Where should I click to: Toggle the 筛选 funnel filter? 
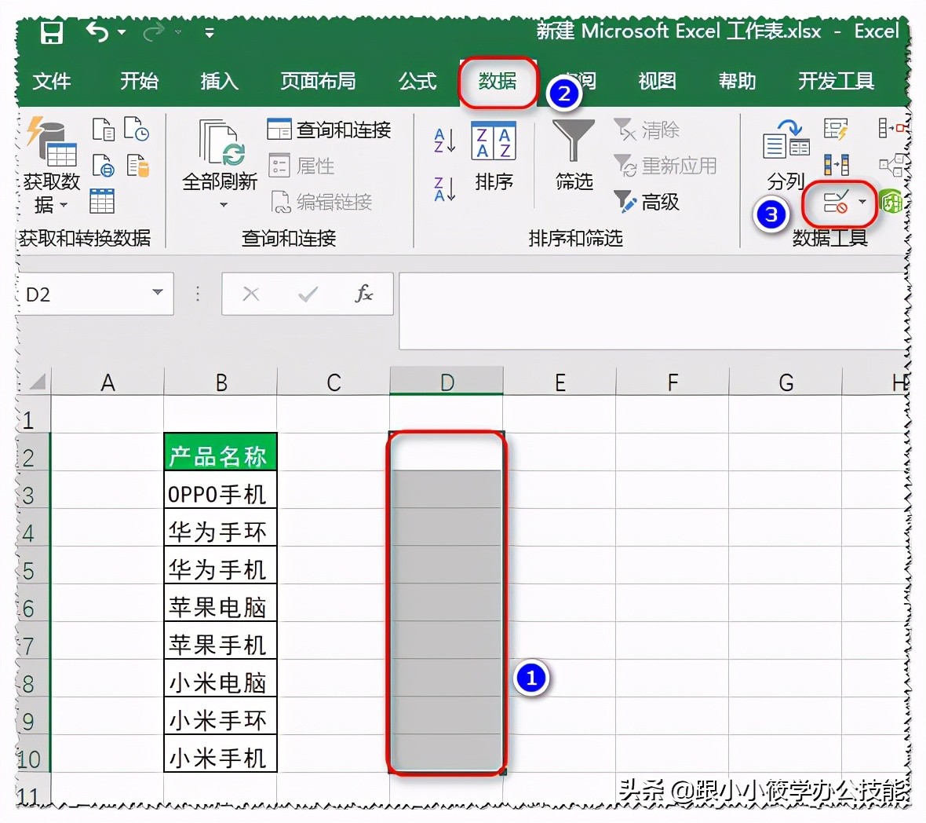tap(574, 155)
